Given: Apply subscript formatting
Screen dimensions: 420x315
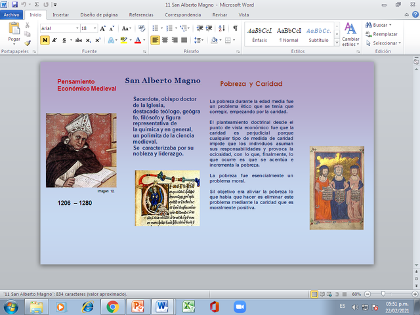Looking at the screenshot, I should tap(89, 41).
